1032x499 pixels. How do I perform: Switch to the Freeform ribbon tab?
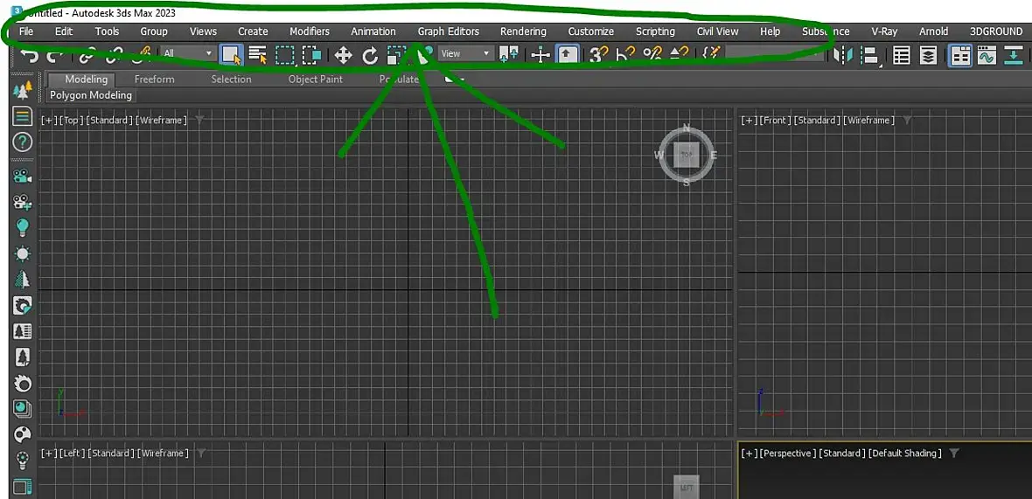pyautogui.click(x=155, y=79)
